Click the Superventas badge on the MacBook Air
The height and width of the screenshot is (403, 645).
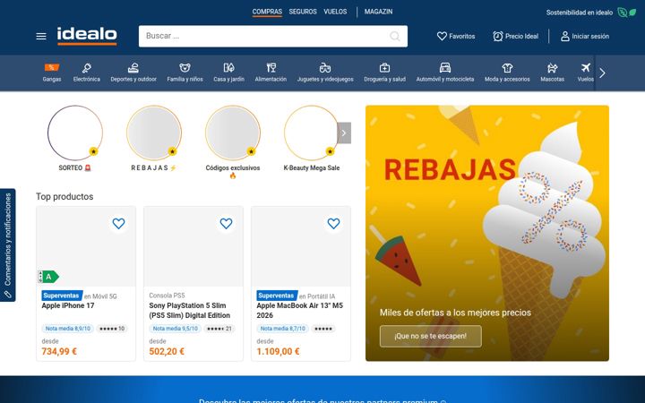[277, 296]
